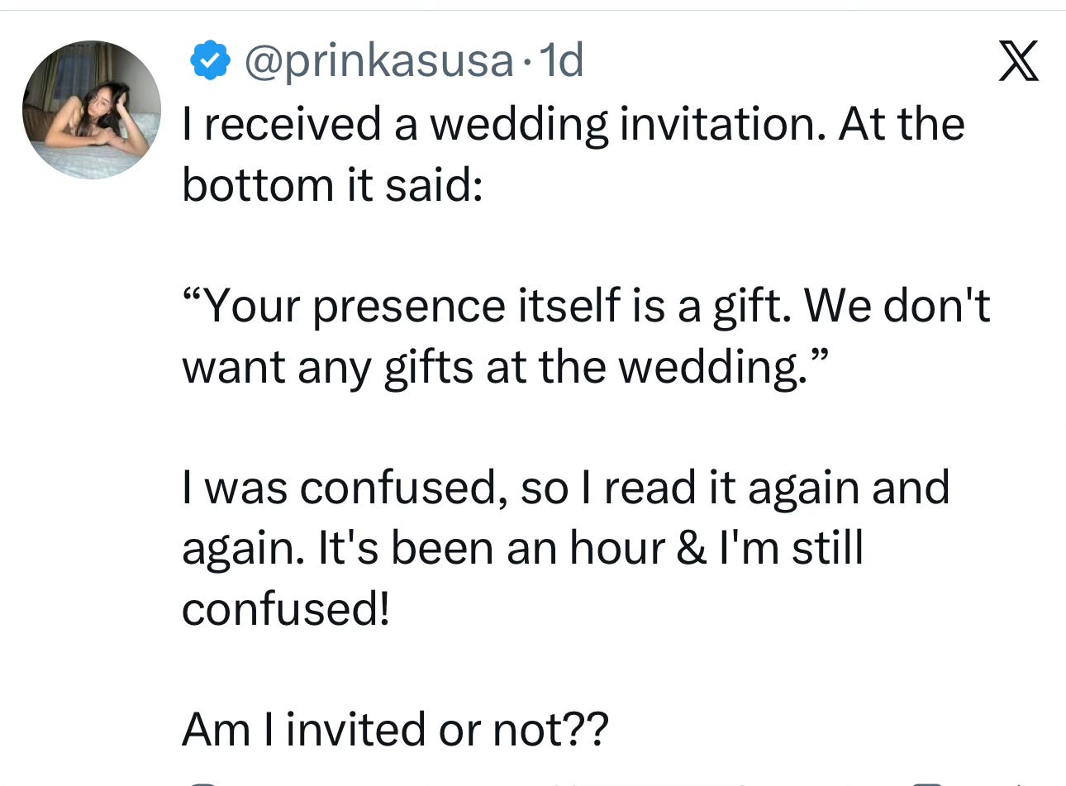Click the word 'presence' in the quote
This screenshot has height=786, width=1066.
pyautogui.click(x=408, y=306)
